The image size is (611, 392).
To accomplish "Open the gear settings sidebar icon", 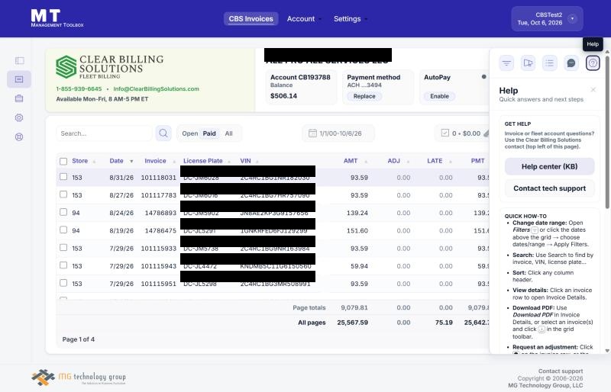I will tap(19, 117).
